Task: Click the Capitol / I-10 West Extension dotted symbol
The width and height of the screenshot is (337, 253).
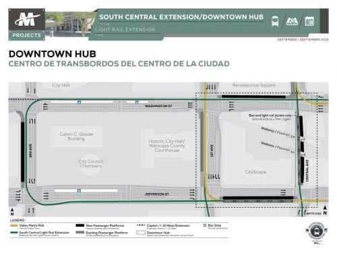Action: tap(141, 225)
